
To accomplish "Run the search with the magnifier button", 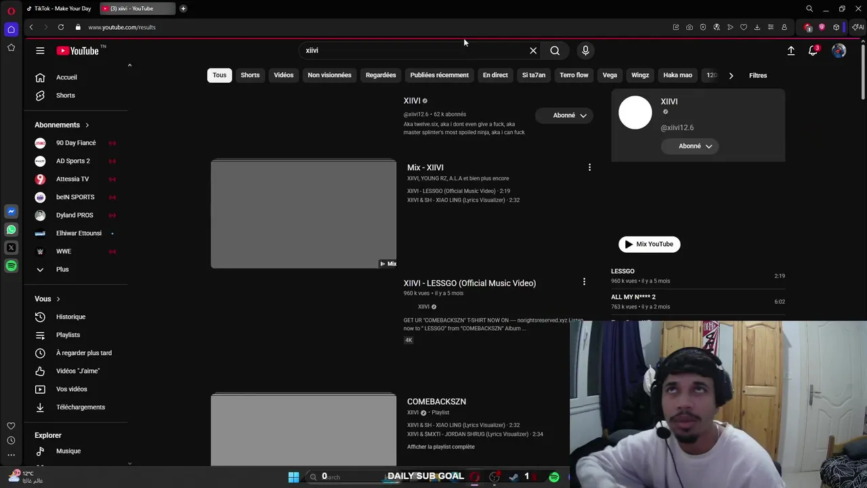I will 555,51.
